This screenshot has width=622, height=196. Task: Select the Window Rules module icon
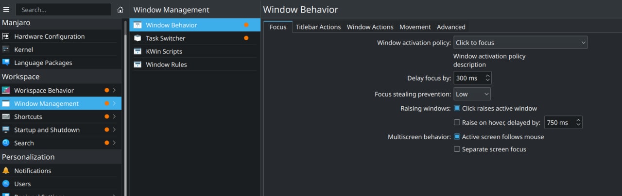[138, 64]
